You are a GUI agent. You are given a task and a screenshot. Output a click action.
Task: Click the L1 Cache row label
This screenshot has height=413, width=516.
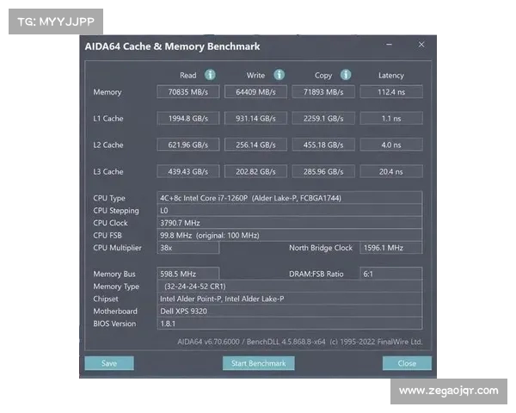[x=108, y=118]
